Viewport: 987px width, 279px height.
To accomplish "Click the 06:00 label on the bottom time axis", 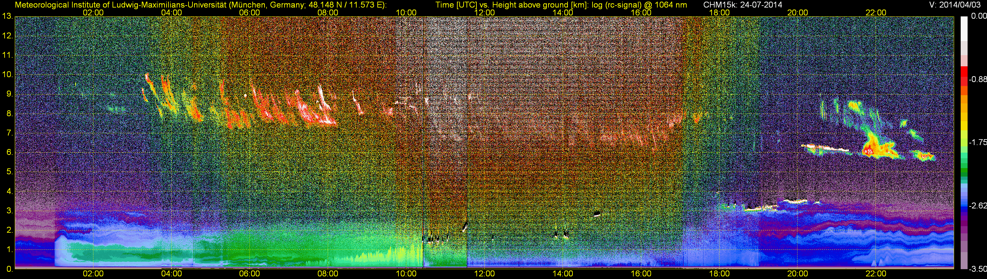I will click(249, 274).
